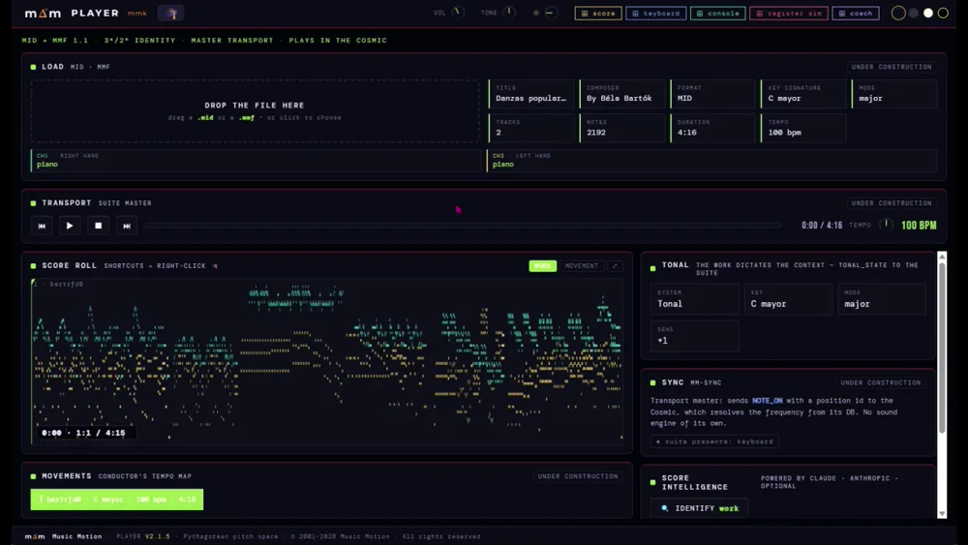Click the transport progress bar
Viewport: 968px width, 545px height.
click(x=463, y=226)
